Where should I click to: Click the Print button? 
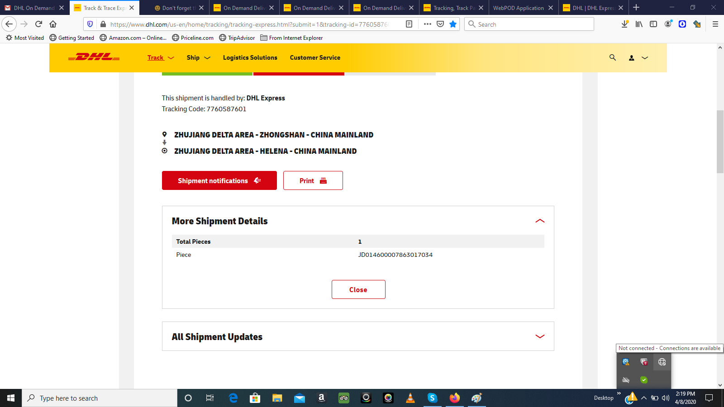(x=313, y=180)
